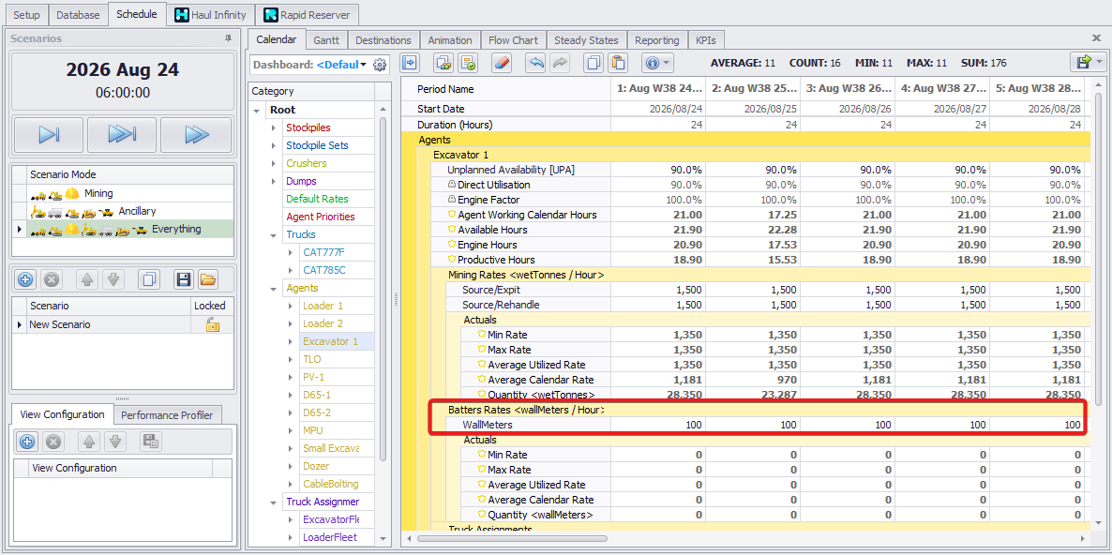Open the Dashboard dropdown
Screen dimensions: 1112x555
click(x=363, y=65)
